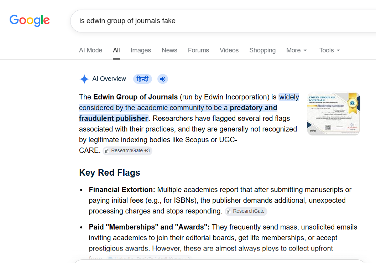Open the Videos tab

(x=229, y=50)
